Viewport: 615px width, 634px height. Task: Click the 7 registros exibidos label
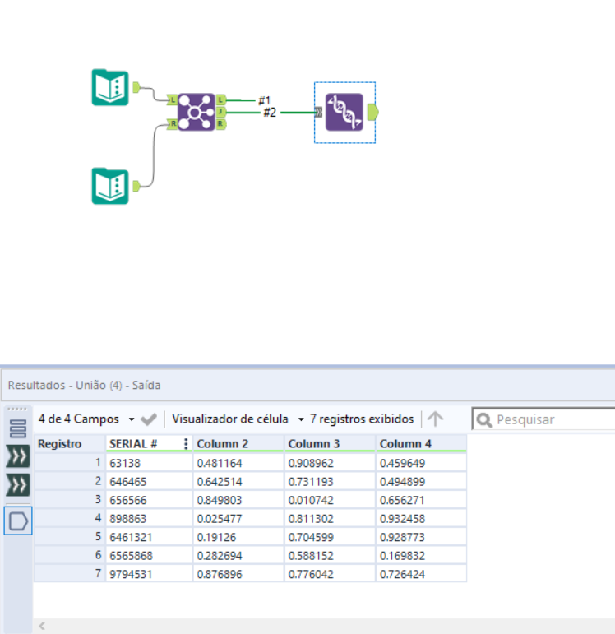(x=362, y=419)
